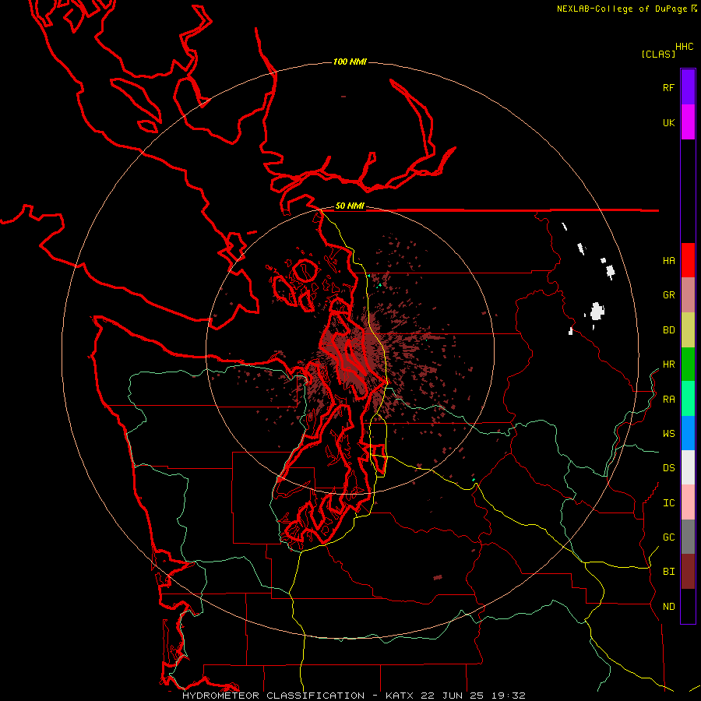Click the HA red legend swatch
Viewport: 701px width, 701px height.
(688, 260)
